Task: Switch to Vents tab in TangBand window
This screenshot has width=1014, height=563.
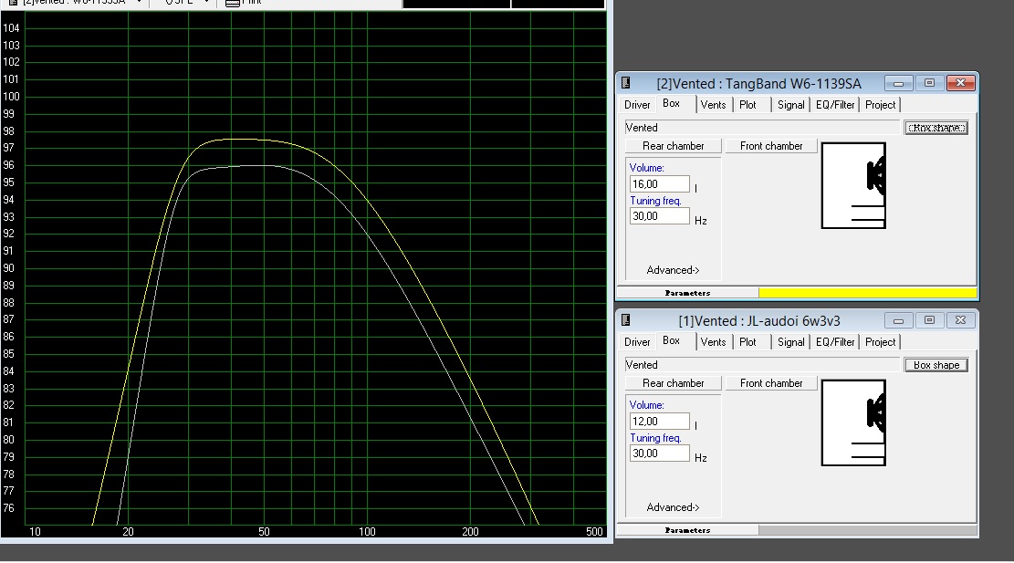Action: point(713,105)
